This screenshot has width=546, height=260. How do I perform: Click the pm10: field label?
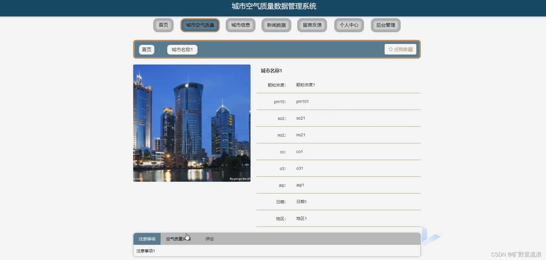click(x=280, y=102)
